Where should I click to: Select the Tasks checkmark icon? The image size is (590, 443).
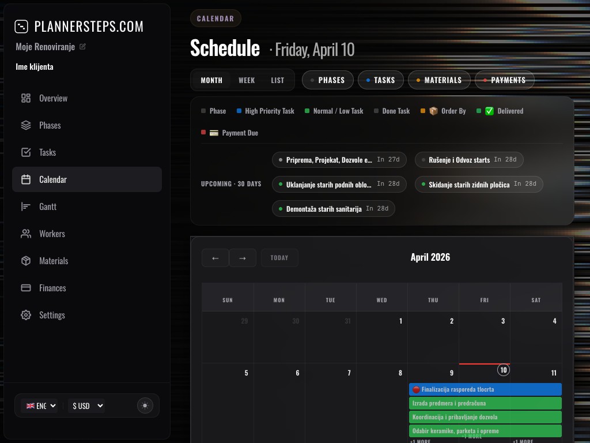coord(26,152)
